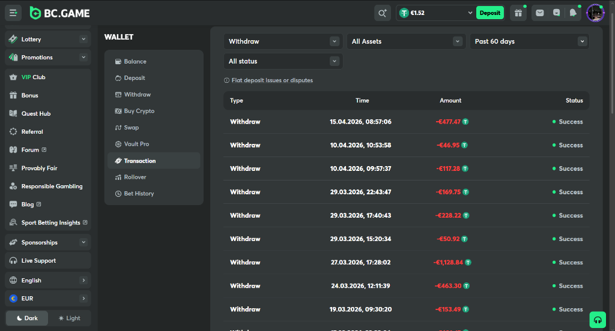Click the Bet History clock icon
Screen dimensions: 615x331
(x=118, y=194)
